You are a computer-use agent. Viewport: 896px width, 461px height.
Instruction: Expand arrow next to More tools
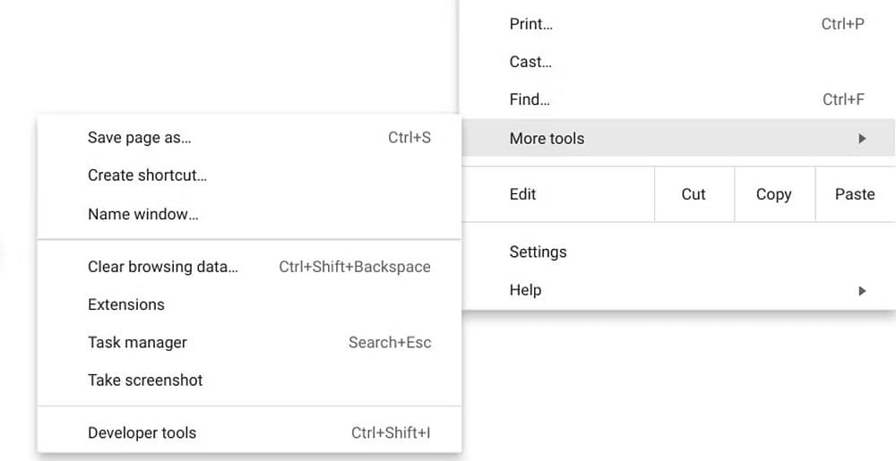click(x=862, y=139)
